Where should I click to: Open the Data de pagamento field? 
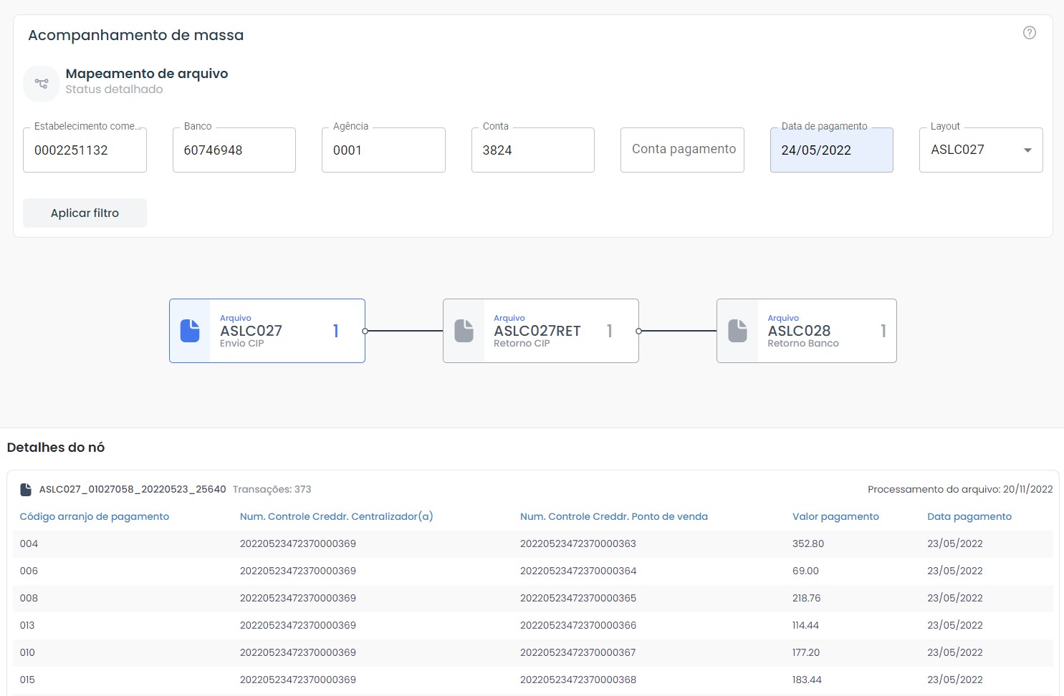coord(831,150)
